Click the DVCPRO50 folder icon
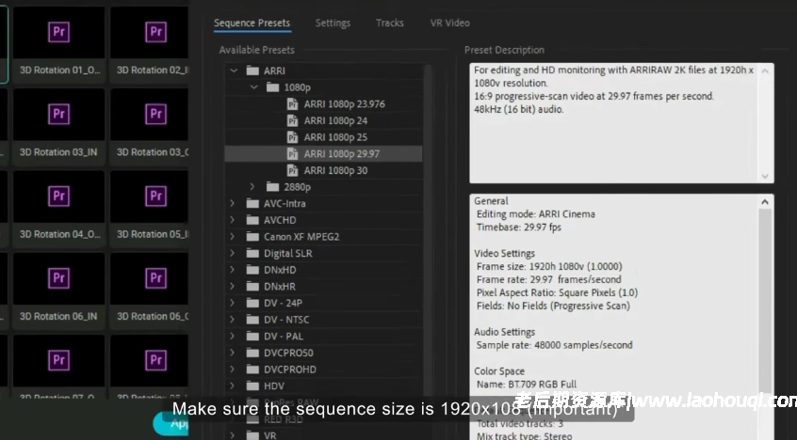Viewport: 797px width, 440px height. pyautogui.click(x=252, y=353)
